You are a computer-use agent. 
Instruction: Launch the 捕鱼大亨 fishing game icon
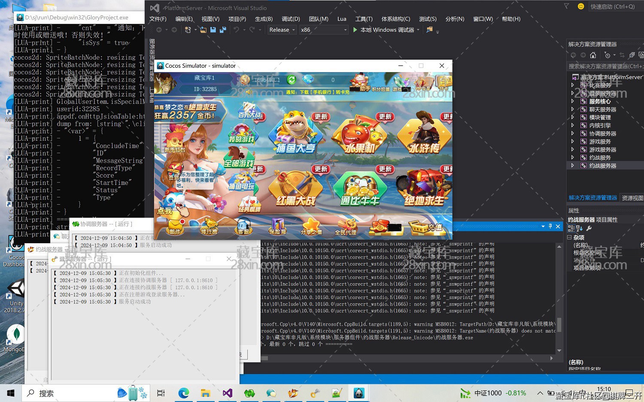(x=295, y=133)
